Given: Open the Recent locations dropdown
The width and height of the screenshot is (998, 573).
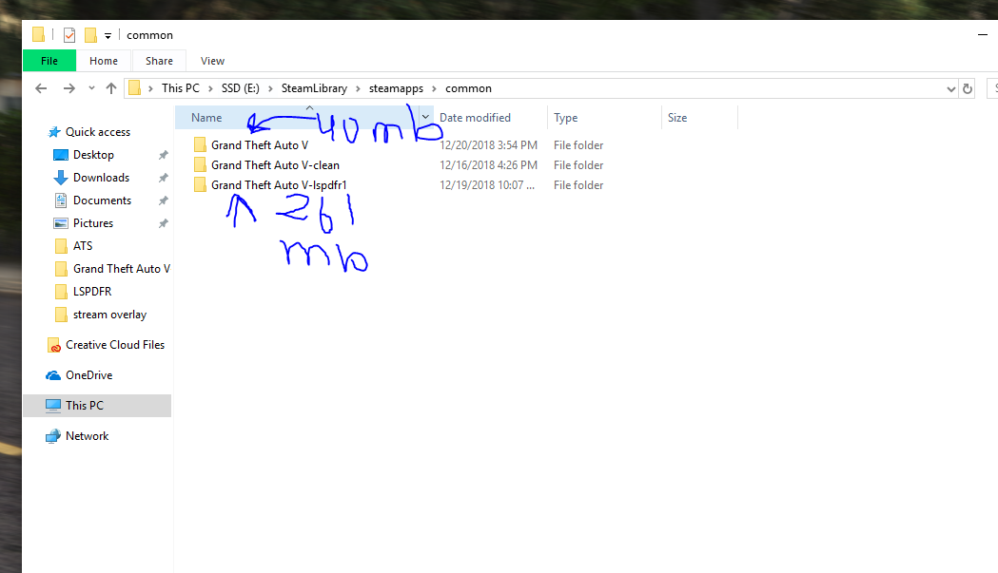Looking at the screenshot, I should click(91, 88).
